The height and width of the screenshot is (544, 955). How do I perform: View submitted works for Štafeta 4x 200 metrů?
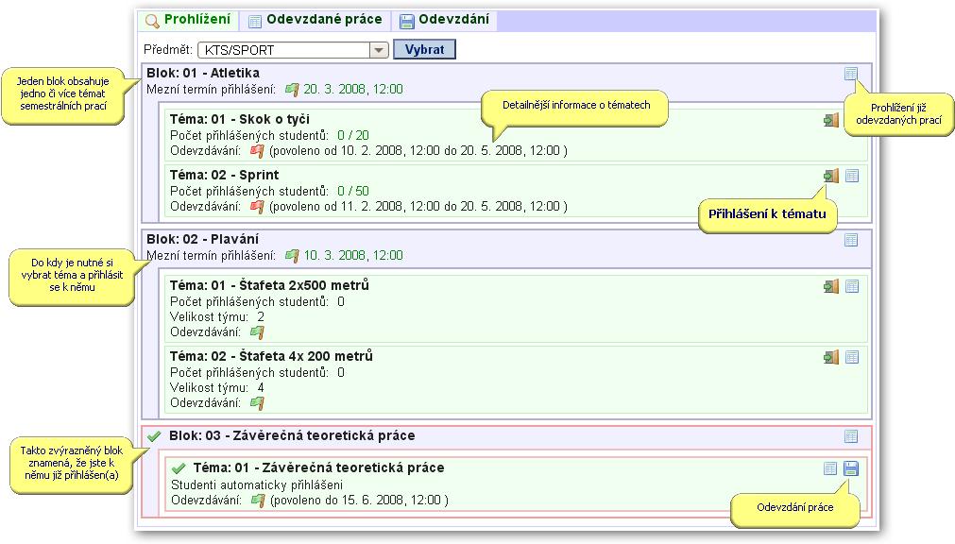point(852,356)
